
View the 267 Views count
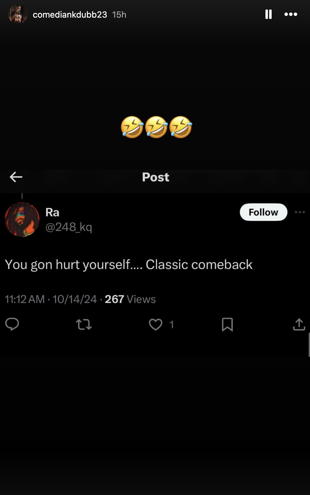pos(130,299)
